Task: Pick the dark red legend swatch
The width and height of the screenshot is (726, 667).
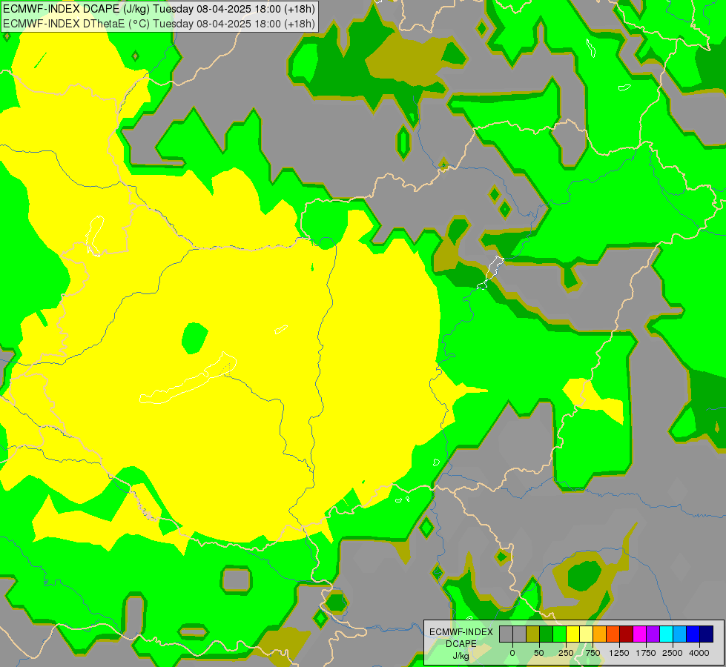Action: pyautogui.click(x=627, y=634)
